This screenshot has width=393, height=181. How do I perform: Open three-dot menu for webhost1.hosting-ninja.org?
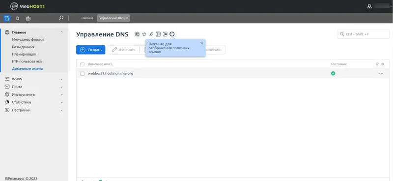(x=381, y=74)
